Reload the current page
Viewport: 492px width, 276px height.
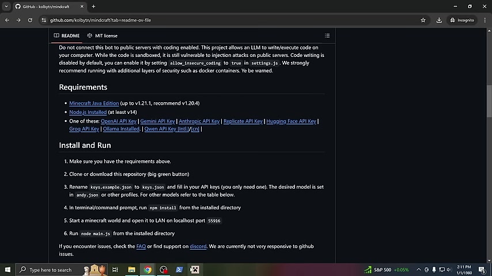click(x=30, y=20)
